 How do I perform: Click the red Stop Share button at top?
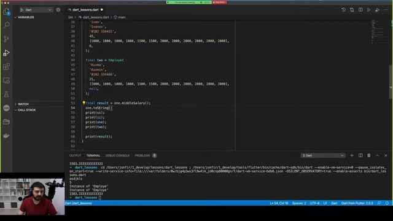point(220,2)
